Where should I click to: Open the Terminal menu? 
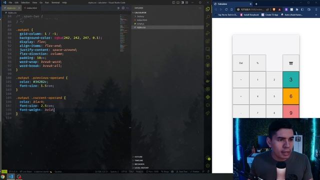coord(55,2)
